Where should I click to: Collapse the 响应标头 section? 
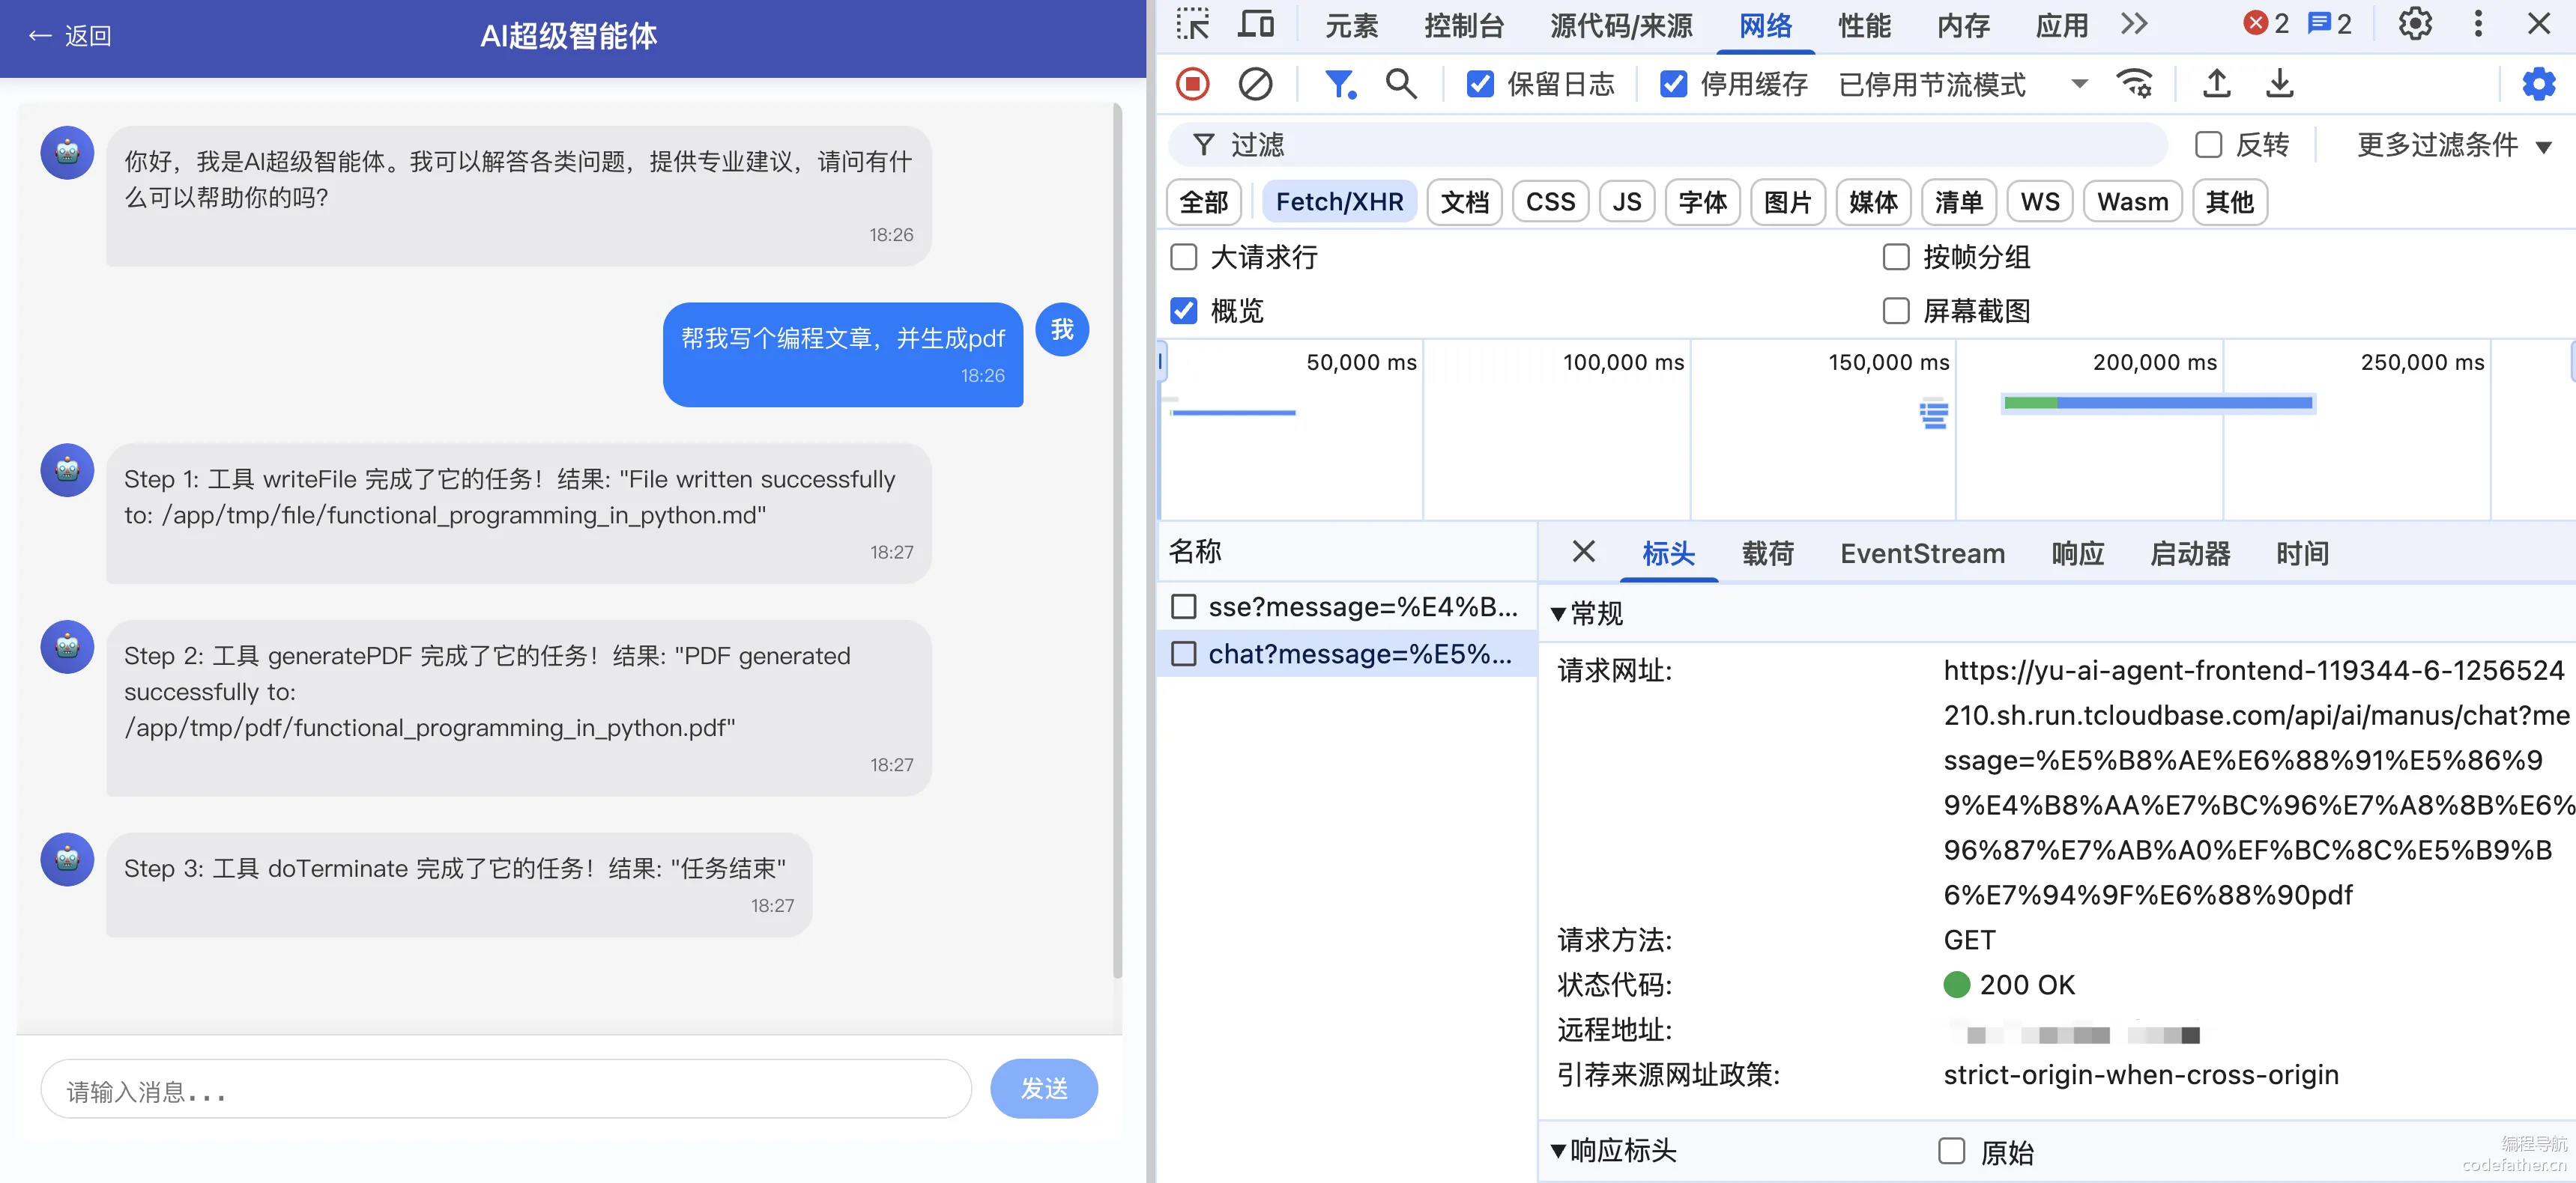click(1613, 1151)
